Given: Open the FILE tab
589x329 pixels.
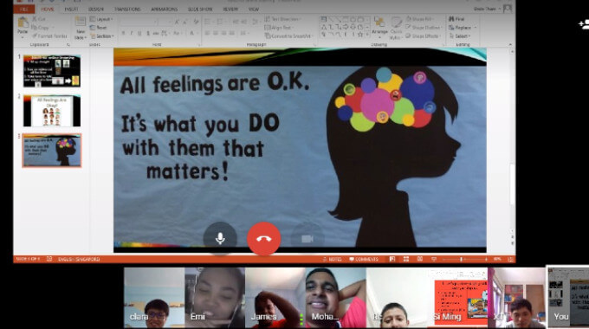Looking at the screenshot, I should (24, 9).
